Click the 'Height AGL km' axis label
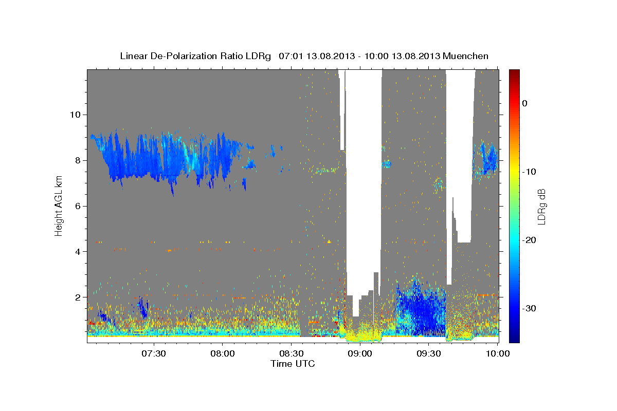The height and width of the screenshot is (411, 617). [59, 205]
